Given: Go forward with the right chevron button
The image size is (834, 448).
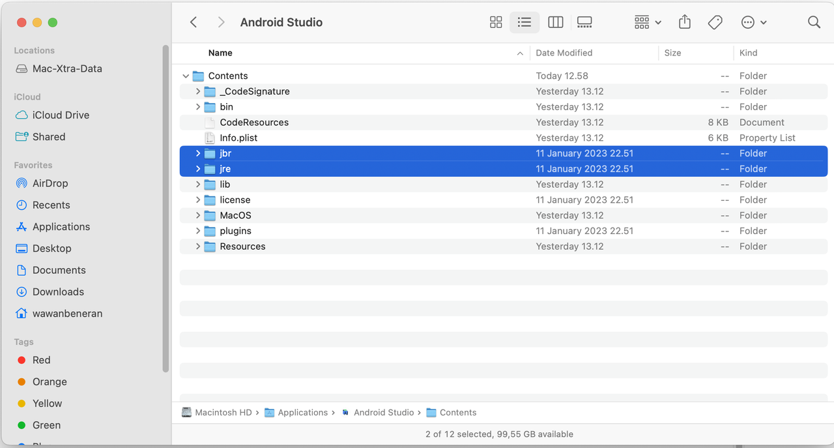Looking at the screenshot, I should point(222,22).
